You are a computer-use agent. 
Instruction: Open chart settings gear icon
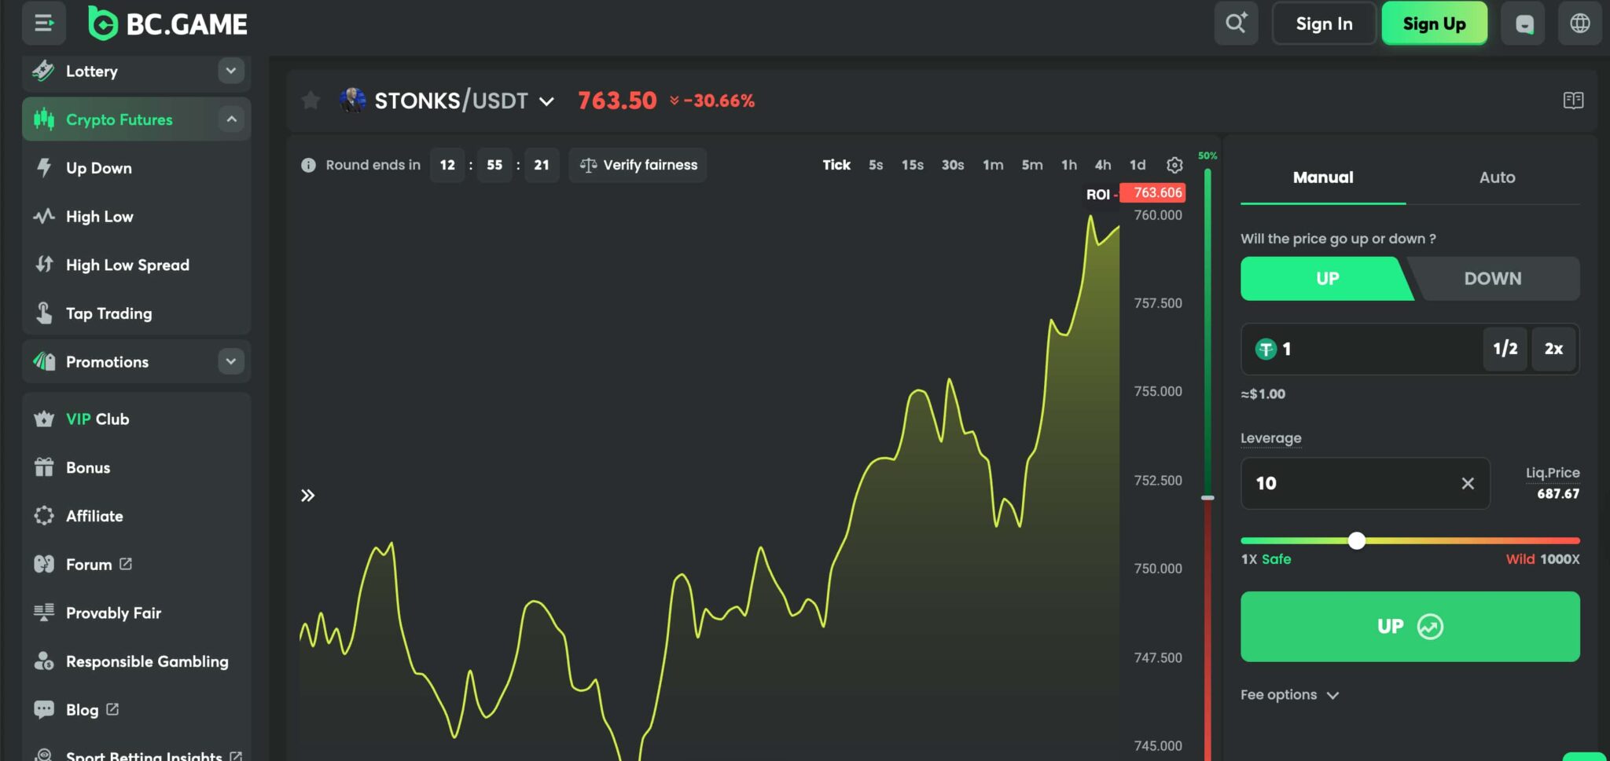coord(1174,165)
